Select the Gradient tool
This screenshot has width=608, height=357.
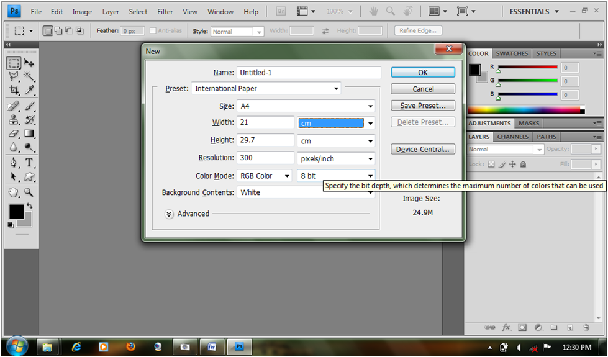[29, 133]
